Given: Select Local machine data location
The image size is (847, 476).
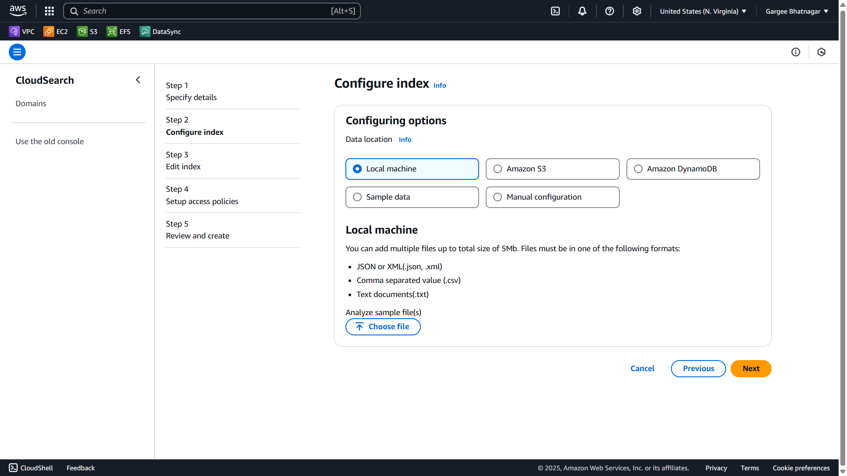Looking at the screenshot, I should click(412, 169).
